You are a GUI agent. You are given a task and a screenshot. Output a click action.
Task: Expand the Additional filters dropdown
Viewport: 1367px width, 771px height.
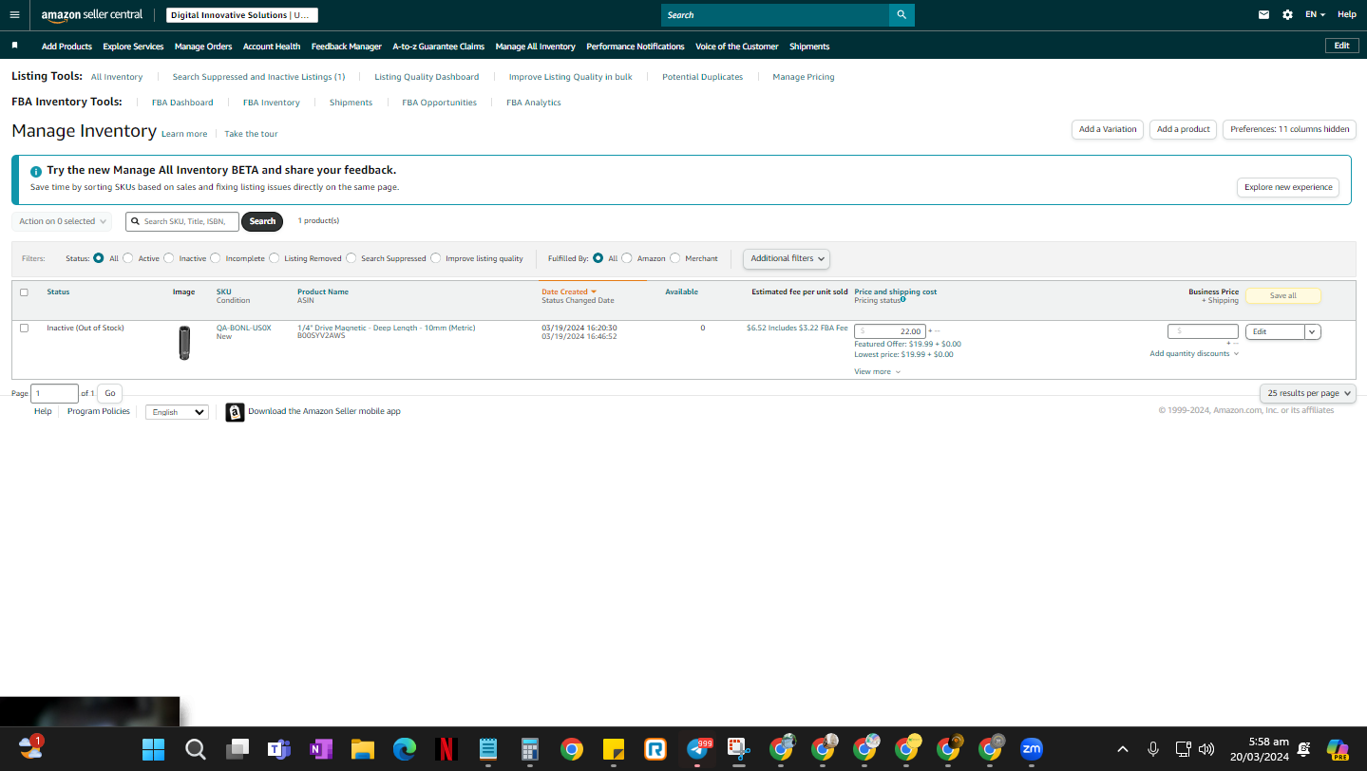pos(787,258)
